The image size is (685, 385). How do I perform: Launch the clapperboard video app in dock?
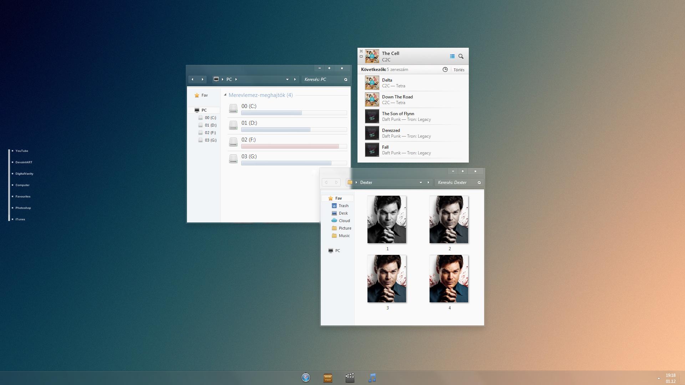click(x=350, y=378)
